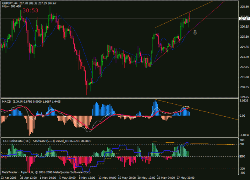
Task: Click the red 30:53 candle timer
Action: pos(30,10)
